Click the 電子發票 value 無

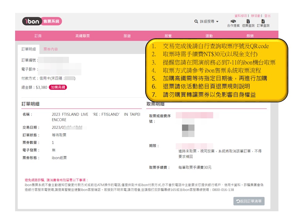pos(54,150)
